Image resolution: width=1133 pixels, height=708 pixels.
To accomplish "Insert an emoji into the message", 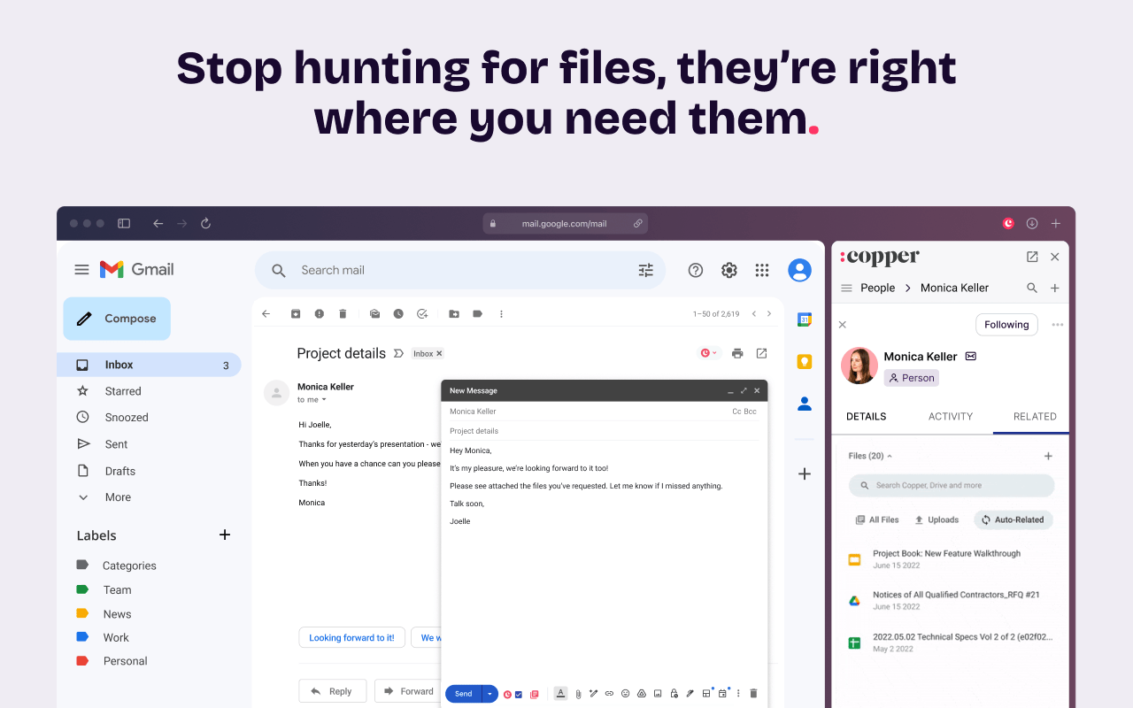I will pos(625,694).
